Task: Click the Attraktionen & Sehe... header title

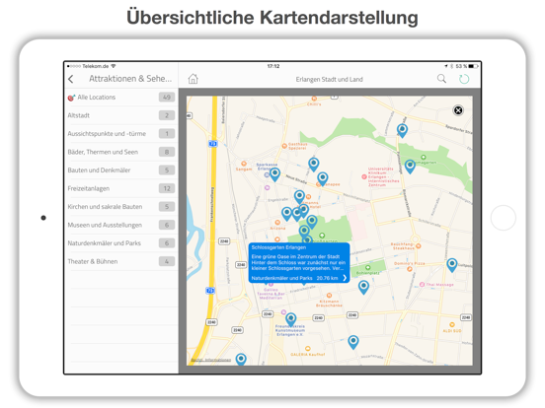Action: click(x=130, y=79)
